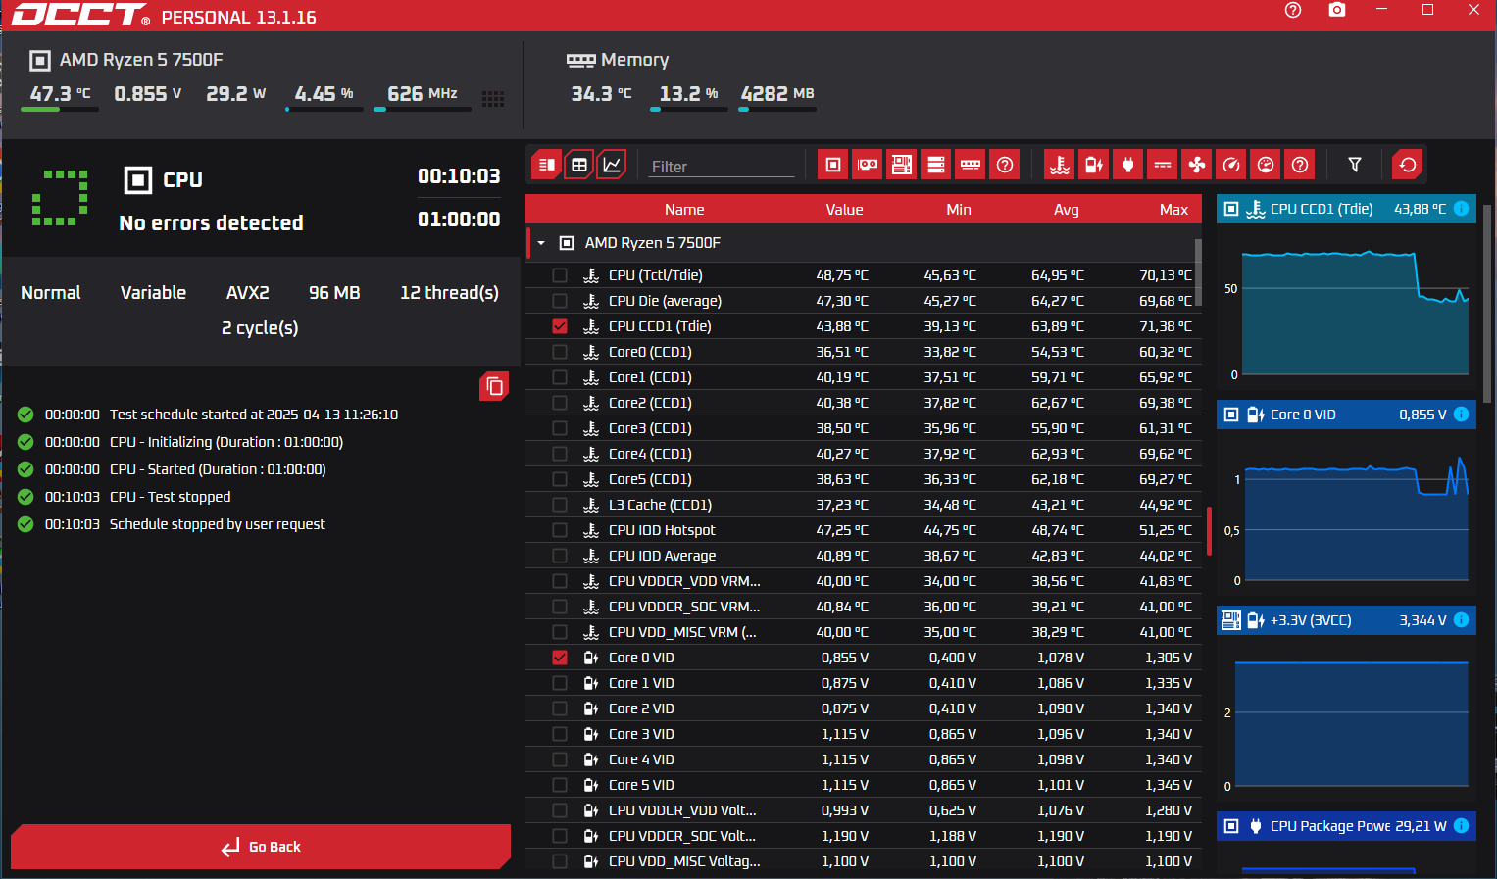Click the CPU usage '4.45 %' readout
This screenshot has height=879, width=1497.
[324, 94]
